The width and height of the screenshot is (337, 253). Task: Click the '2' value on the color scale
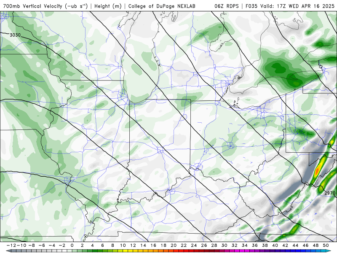[82, 245]
